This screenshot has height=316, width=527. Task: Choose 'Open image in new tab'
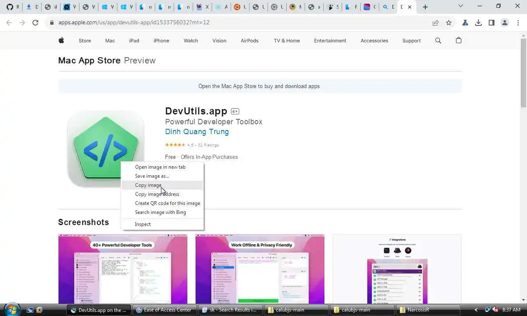click(162, 167)
